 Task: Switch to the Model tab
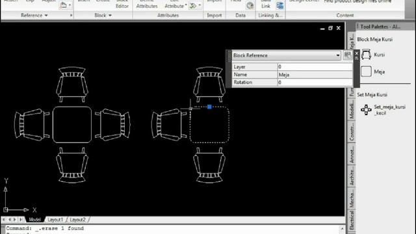(x=34, y=220)
